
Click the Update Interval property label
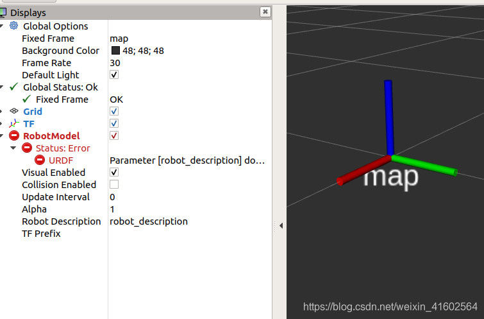pyautogui.click(x=56, y=197)
